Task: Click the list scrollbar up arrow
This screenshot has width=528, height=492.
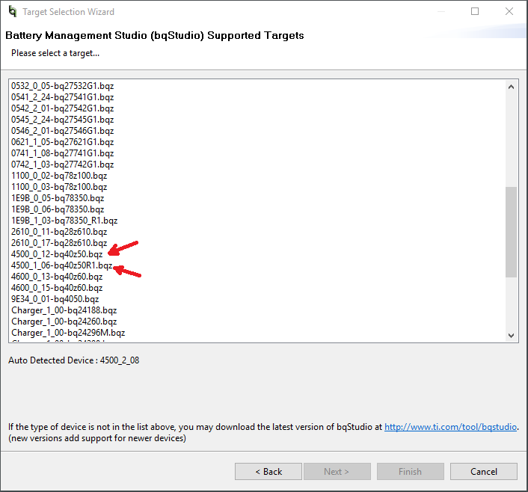Action: click(511, 87)
